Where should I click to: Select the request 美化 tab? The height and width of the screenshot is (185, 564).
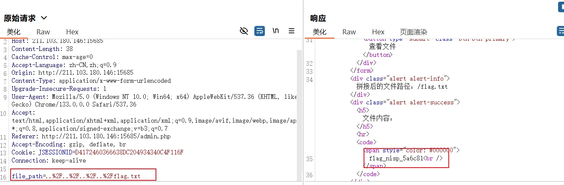(13, 32)
